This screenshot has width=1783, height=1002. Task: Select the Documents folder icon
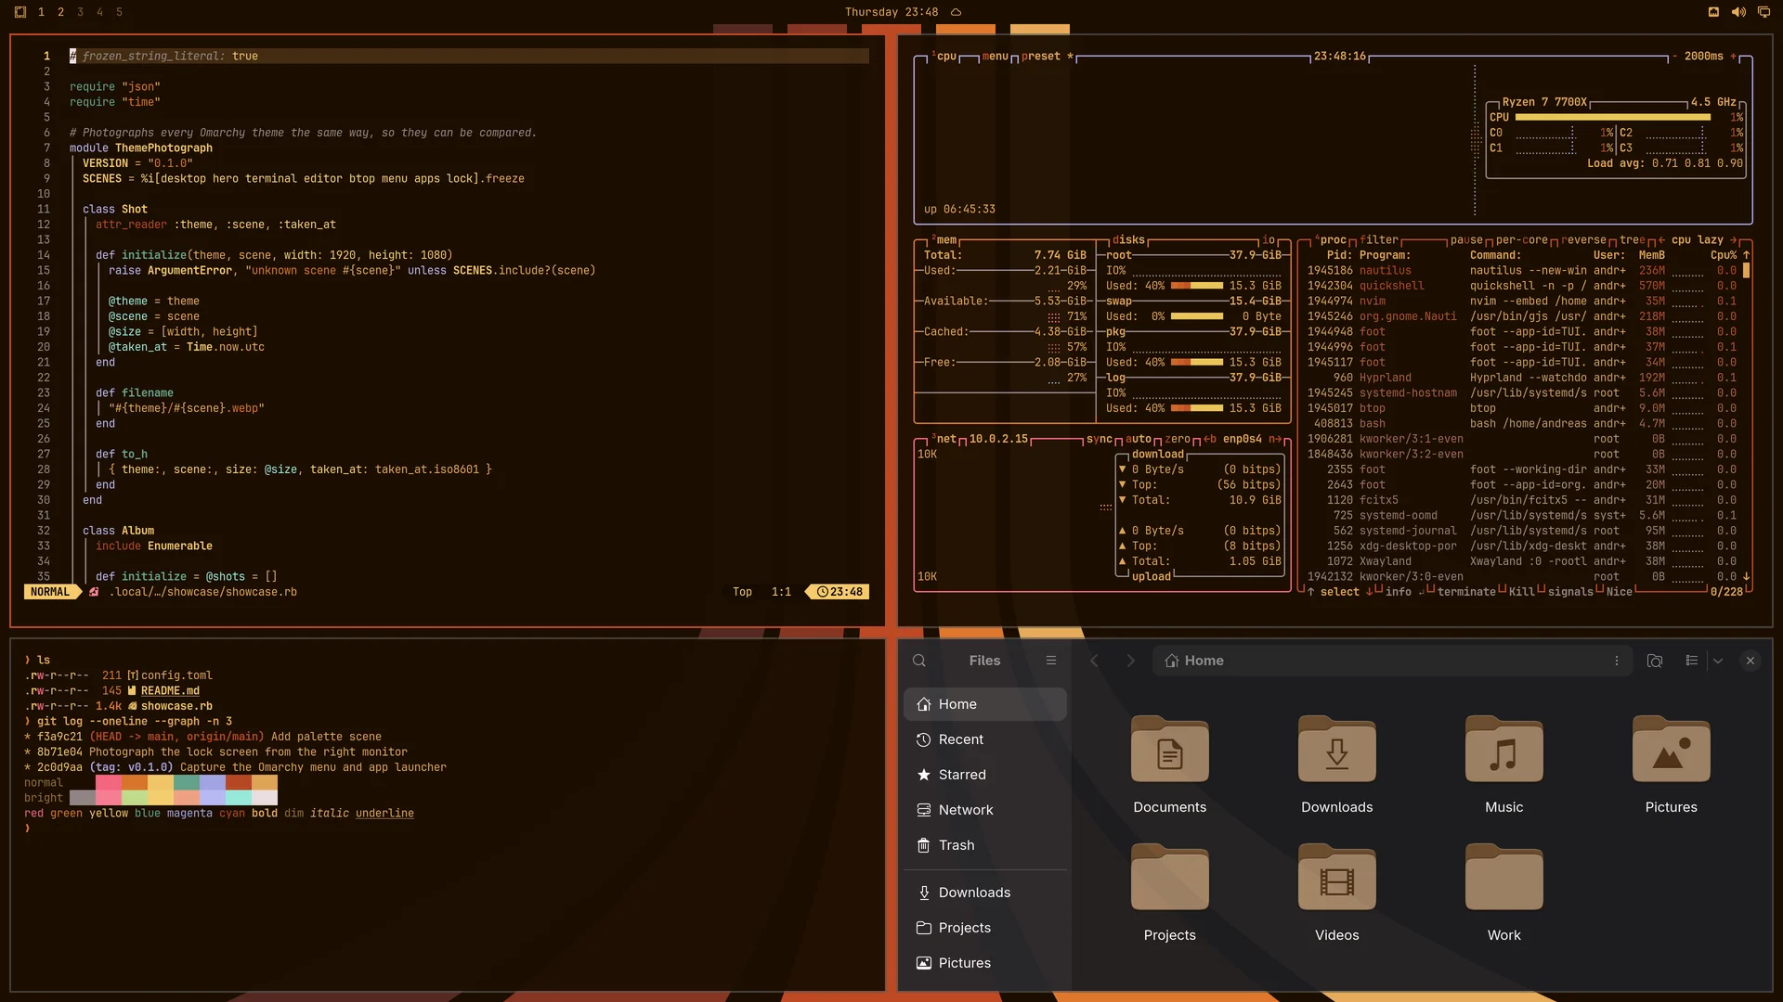[x=1170, y=750]
